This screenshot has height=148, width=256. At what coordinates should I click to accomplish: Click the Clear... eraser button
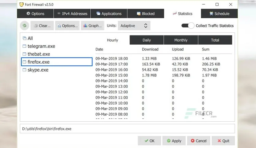[42, 26]
